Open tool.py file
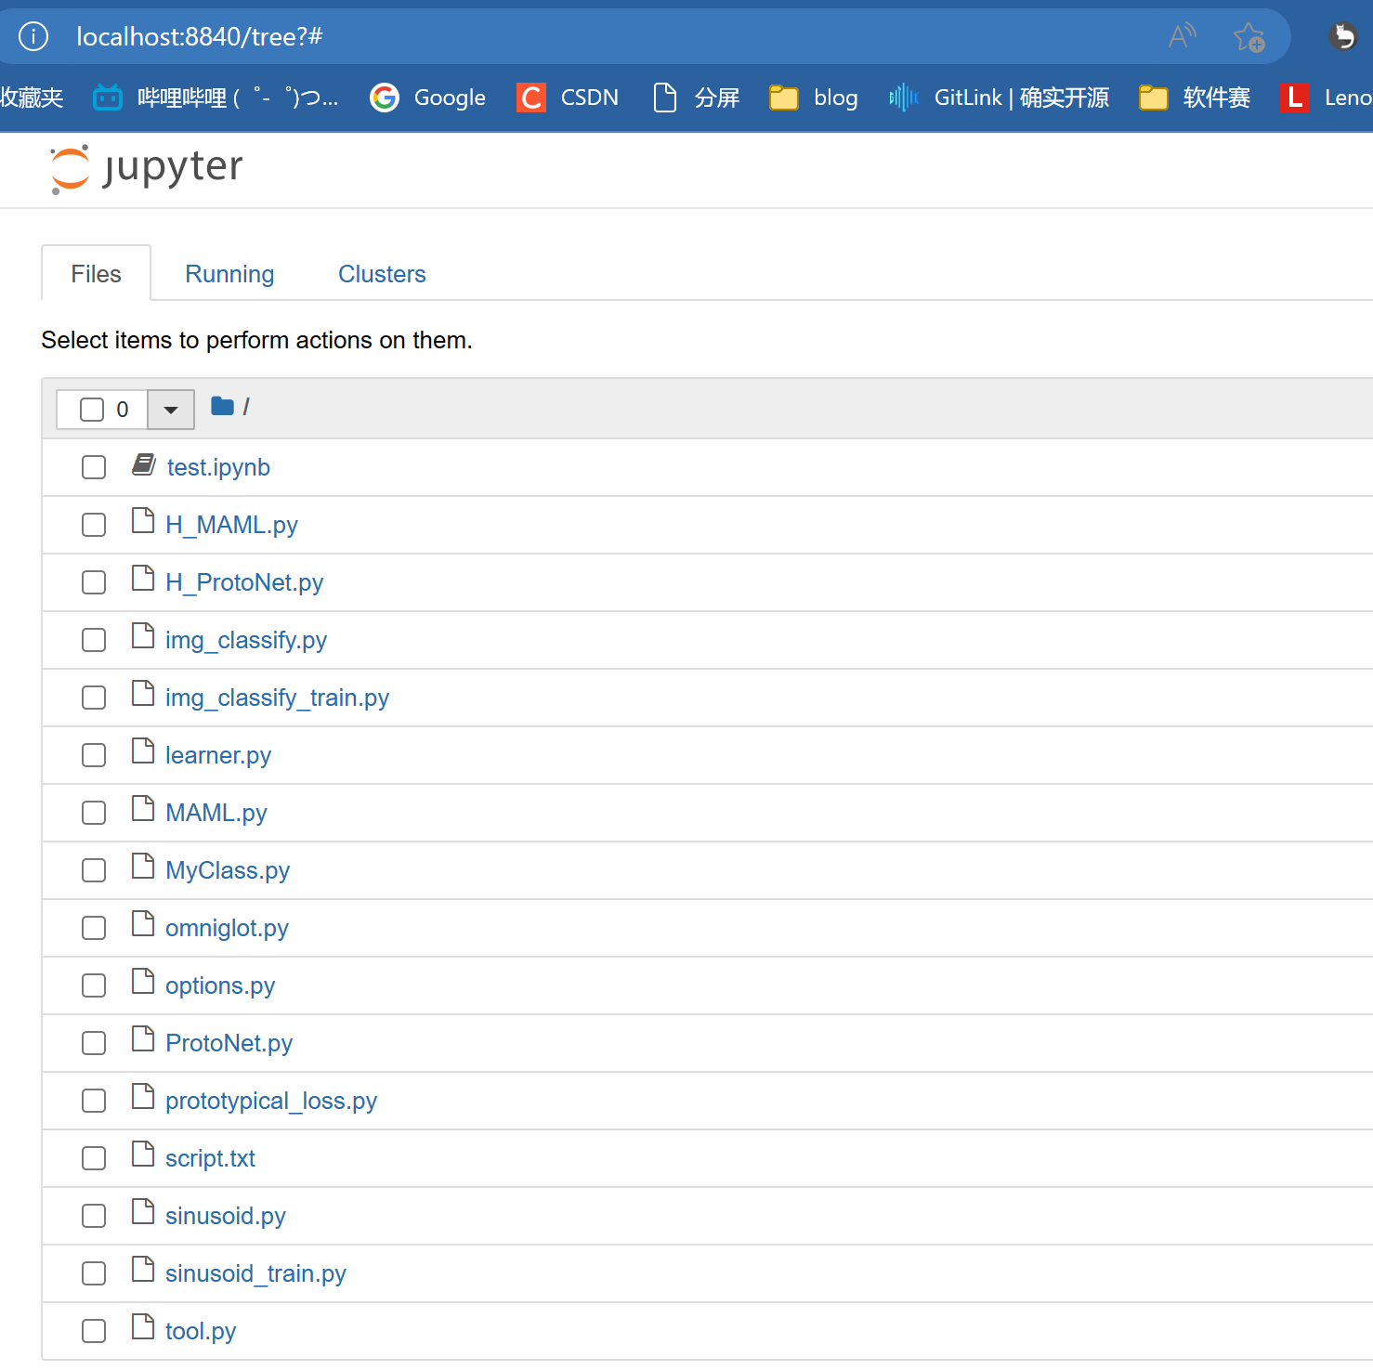Viewport: 1373px width, 1370px height. [201, 1331]
